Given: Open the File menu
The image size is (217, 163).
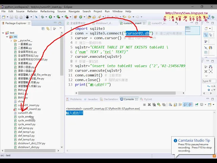Looking at the screenshot, I should [x=3, y=11].
